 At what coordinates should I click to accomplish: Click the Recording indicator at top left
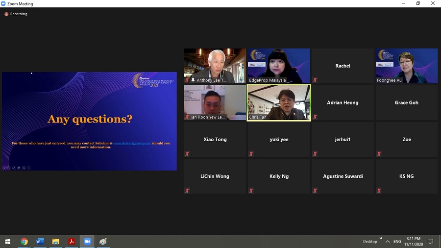coord(16,14)
